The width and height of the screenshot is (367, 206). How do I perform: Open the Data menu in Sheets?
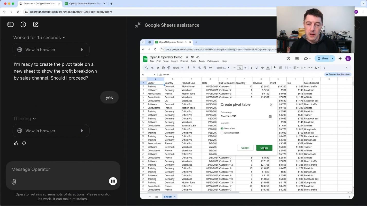tap(193, 61)
